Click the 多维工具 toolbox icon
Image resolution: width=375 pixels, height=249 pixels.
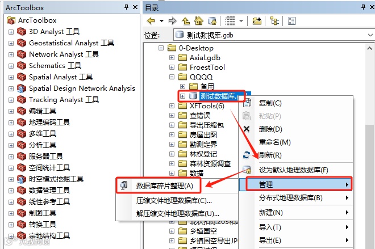click(x=22, y=134)
